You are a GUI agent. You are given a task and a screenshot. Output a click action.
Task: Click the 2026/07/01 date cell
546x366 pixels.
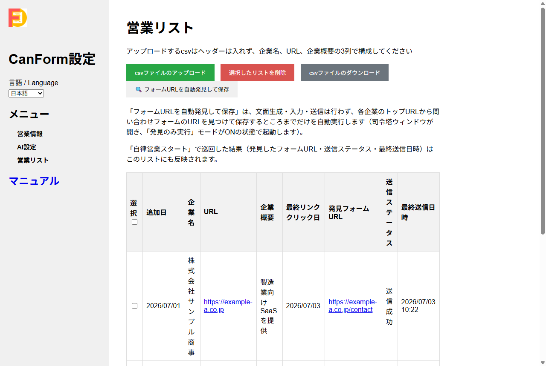coord(163,306)
